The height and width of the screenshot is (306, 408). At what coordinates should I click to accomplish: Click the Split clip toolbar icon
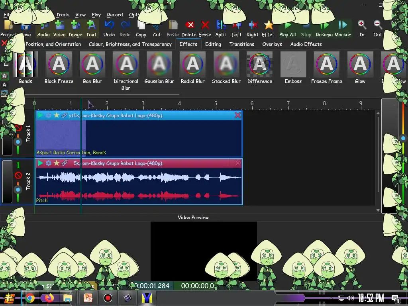pos(221,28)
